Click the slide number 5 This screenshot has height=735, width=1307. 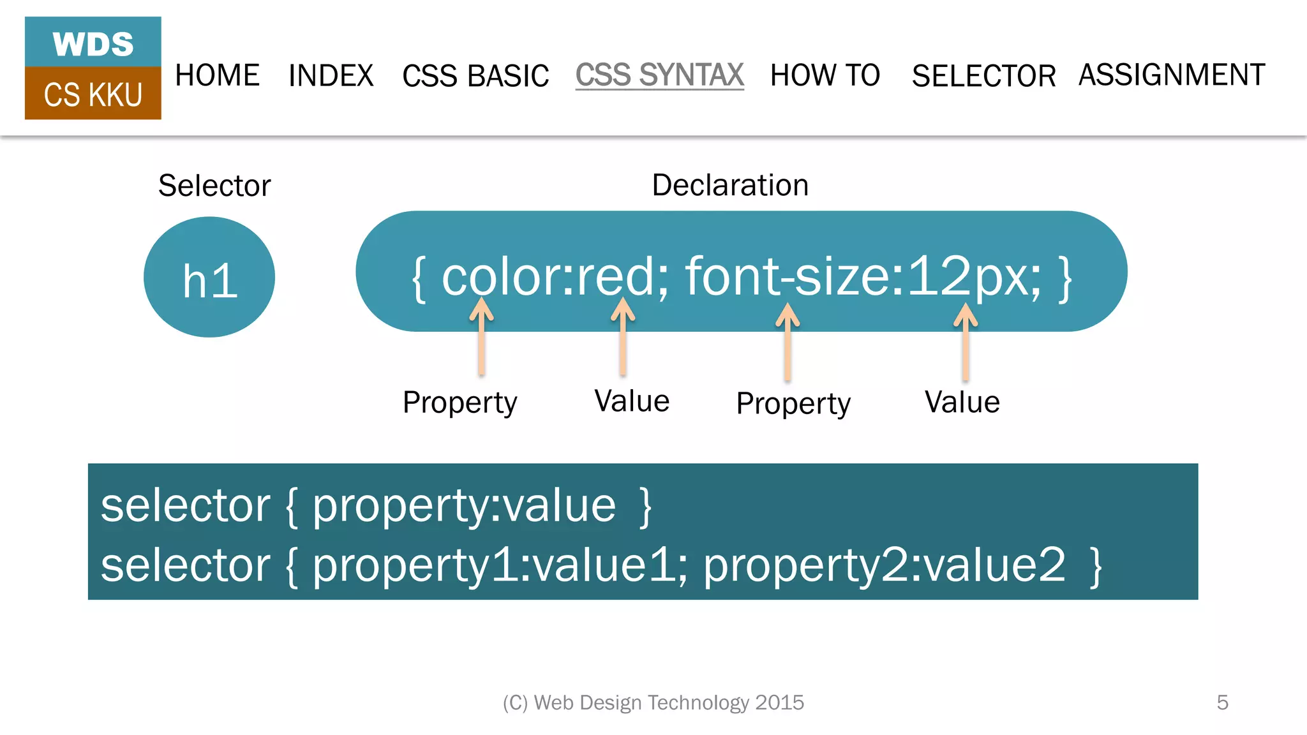tap(1222, 702)
